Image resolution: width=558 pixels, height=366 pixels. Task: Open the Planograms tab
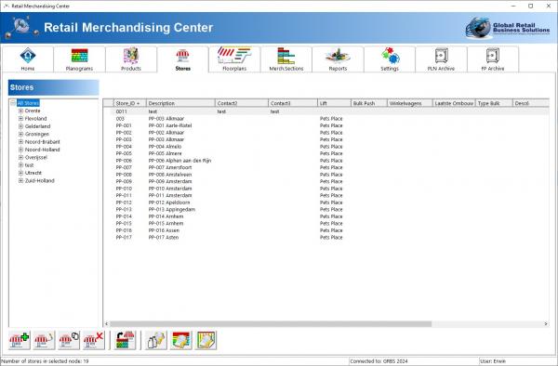pos(79,59)
